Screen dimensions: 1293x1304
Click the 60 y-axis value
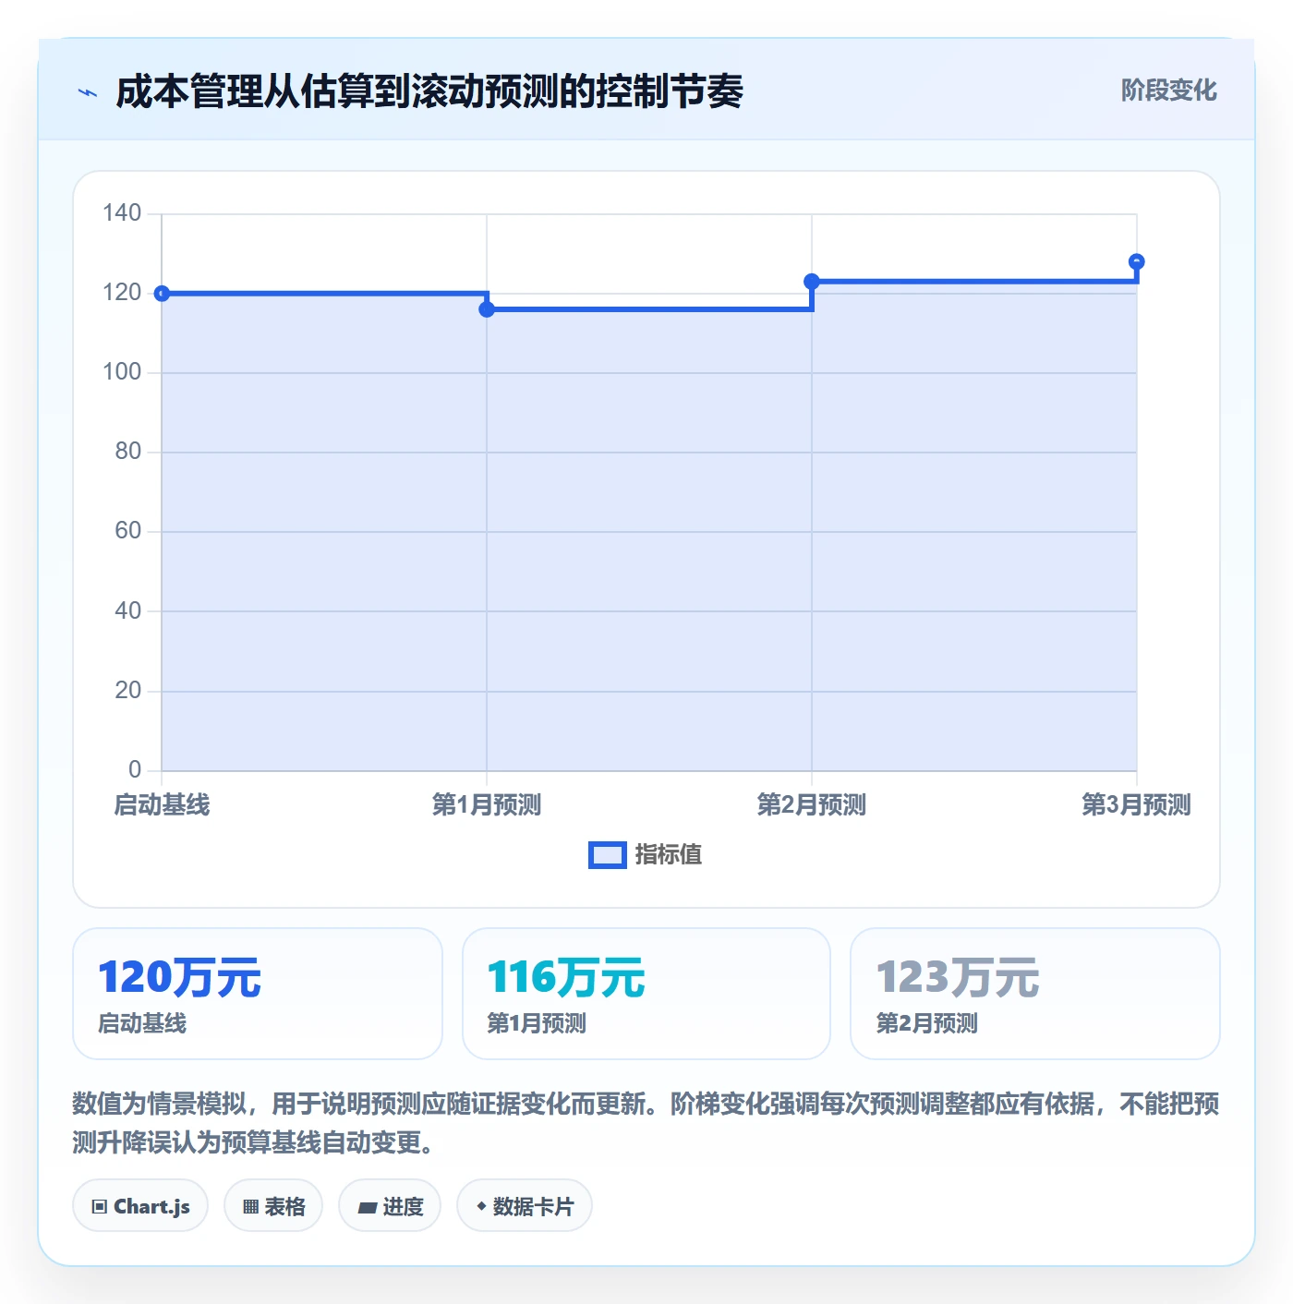pyautogui.click(x=128, y=531)
